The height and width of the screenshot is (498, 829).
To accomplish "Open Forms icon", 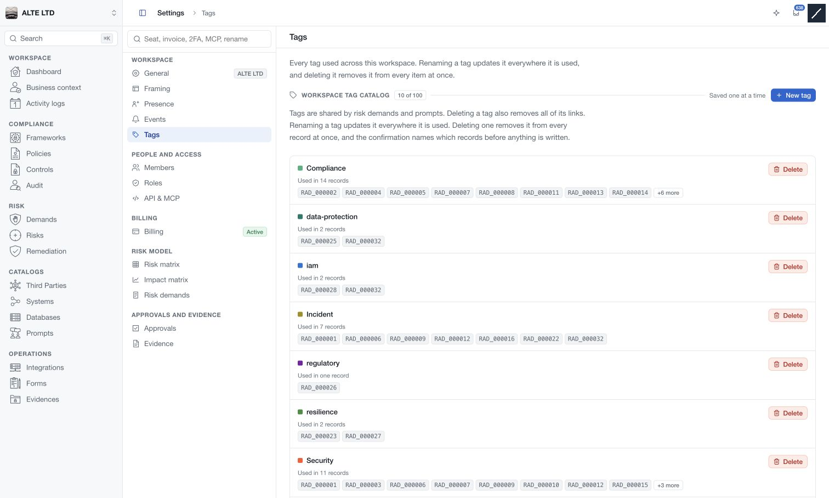I will [x=15, y=384].
